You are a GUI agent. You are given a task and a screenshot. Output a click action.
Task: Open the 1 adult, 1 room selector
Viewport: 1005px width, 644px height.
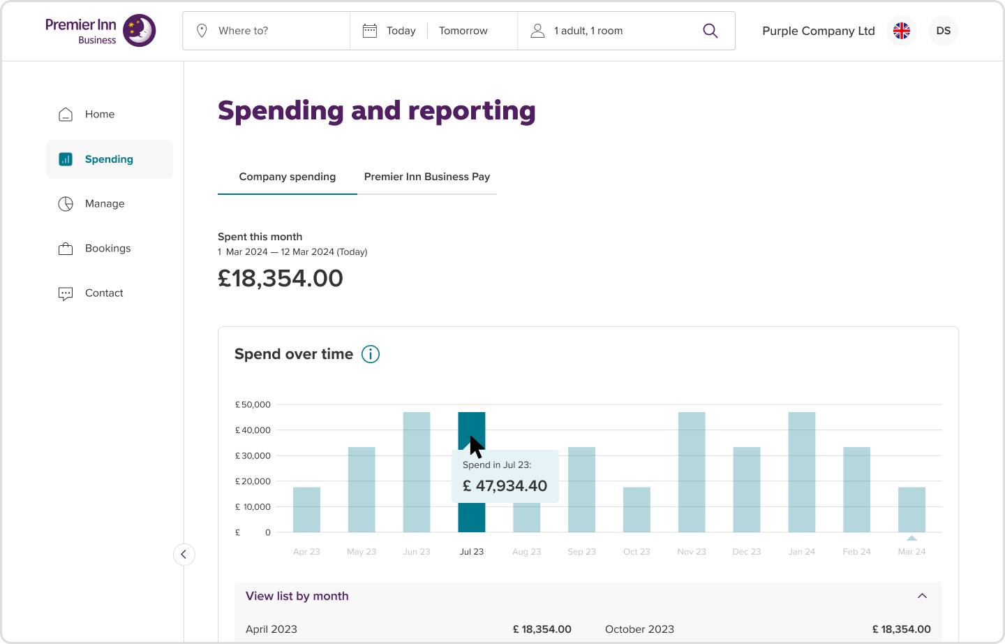click(588, 31)
